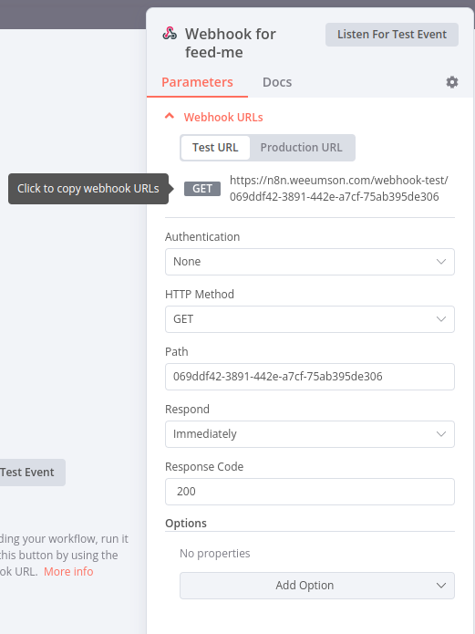Rename node by clicking Webhook for feed-me title
The height and width of the screenshot is (634, 475).
(231, 43)
